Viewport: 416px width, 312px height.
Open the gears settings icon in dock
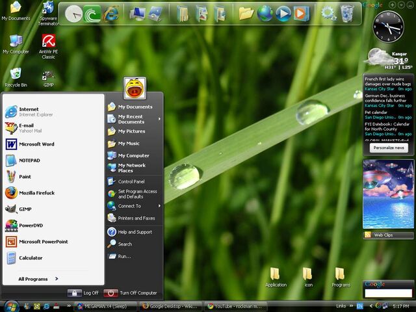(x=329, y=14)
